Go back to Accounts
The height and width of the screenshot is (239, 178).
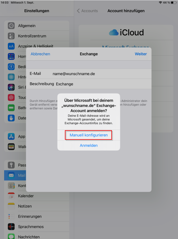point(87,11)
